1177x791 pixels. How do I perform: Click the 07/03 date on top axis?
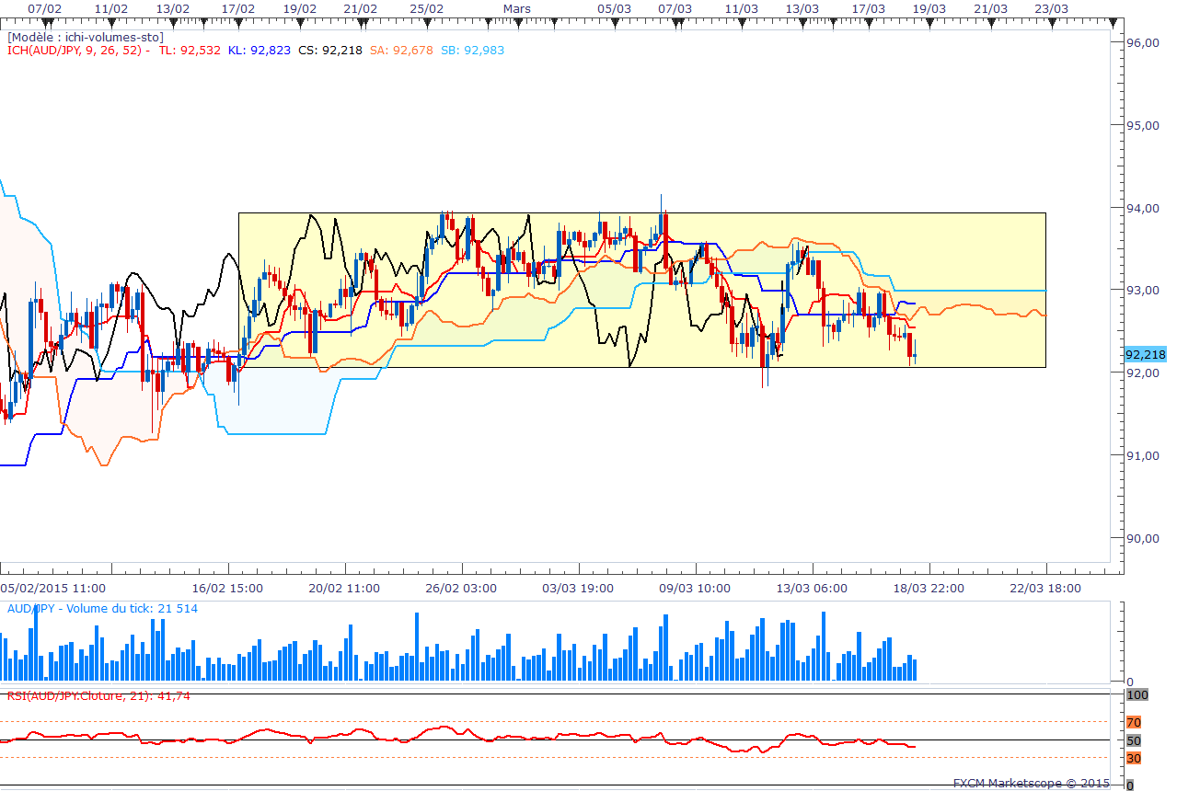pos(675,7)
